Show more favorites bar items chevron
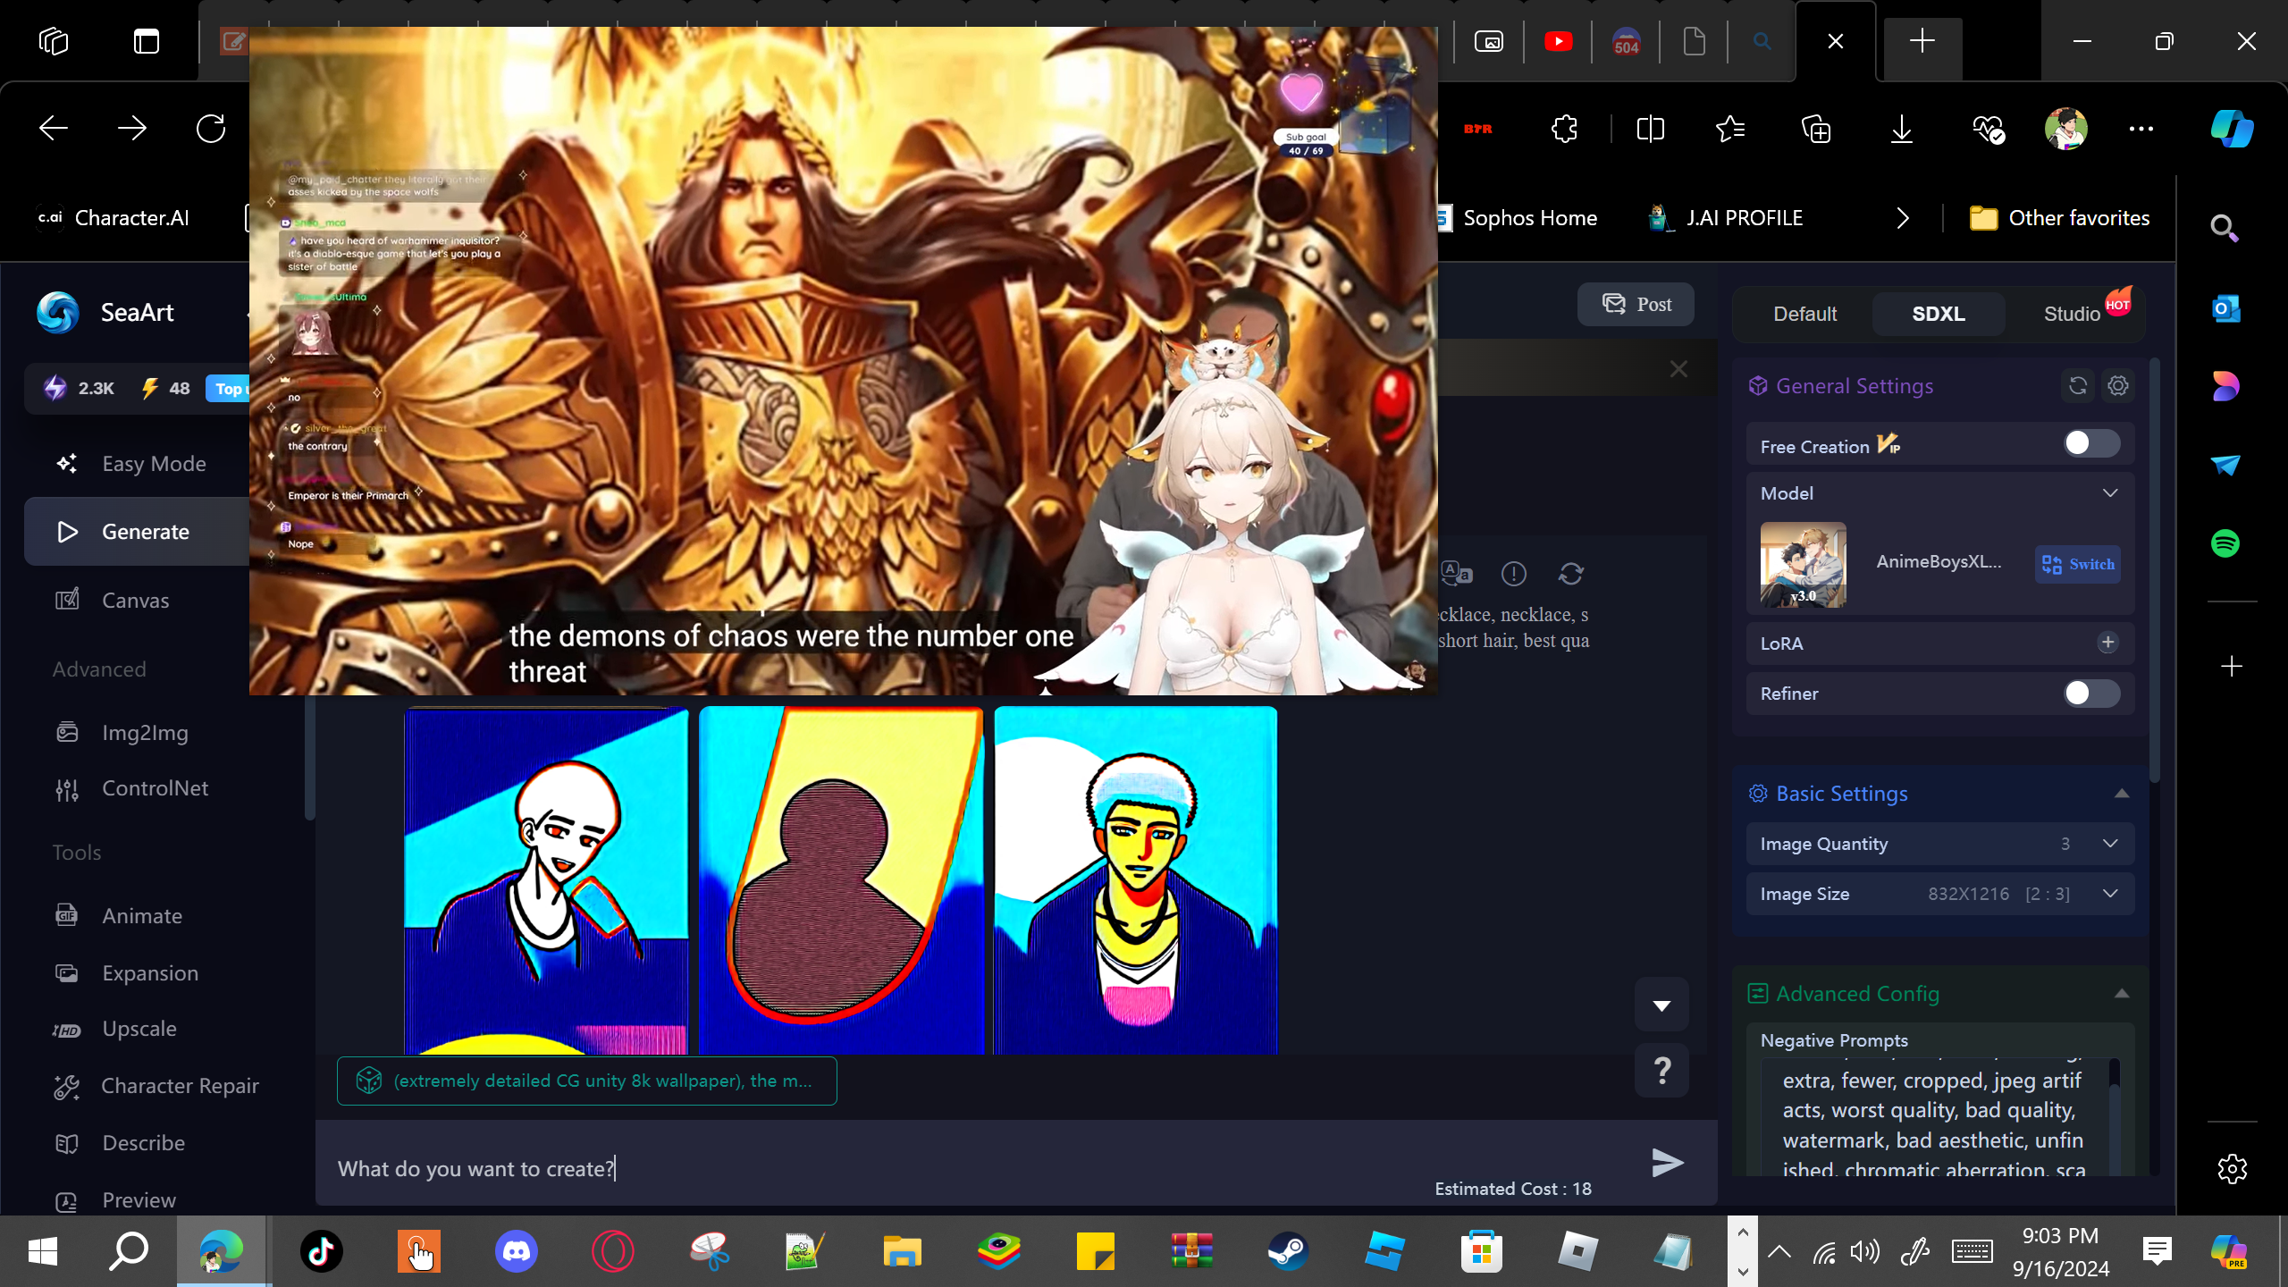This screenshot has height=1287, width=2288. point(1903,218)
